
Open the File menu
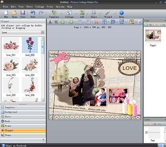[x=5, y=7]
